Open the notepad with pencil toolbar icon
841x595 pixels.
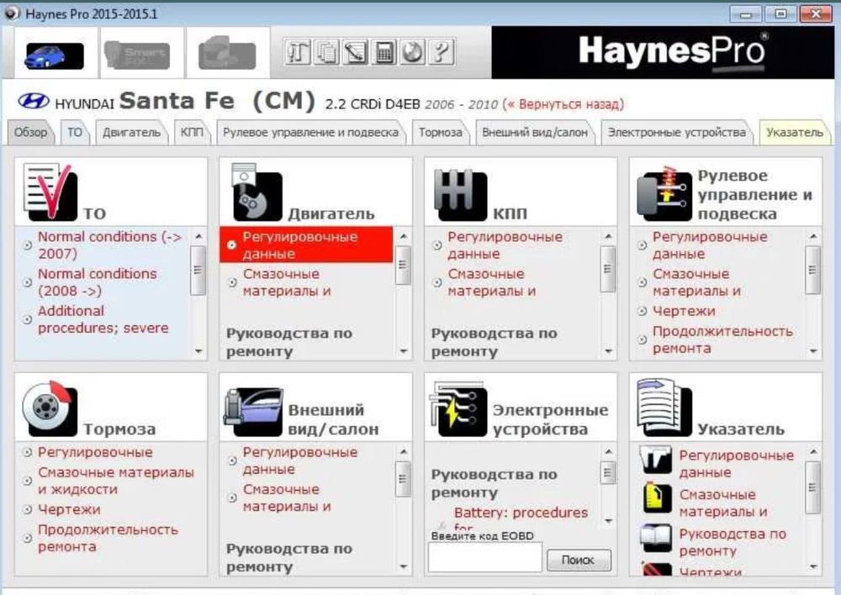355,53
